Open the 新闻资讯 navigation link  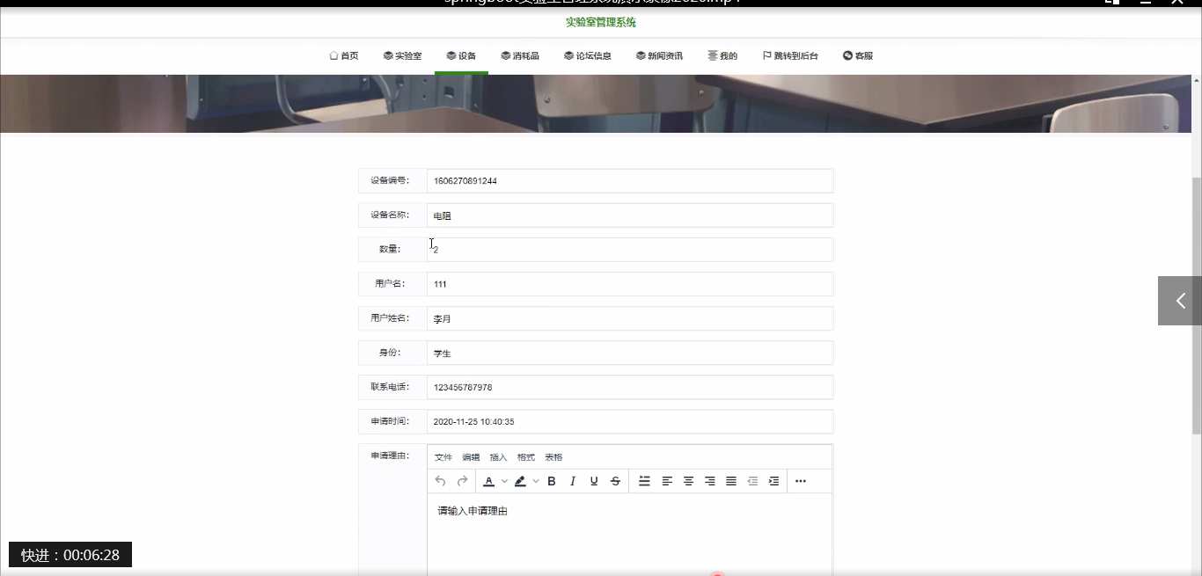click(659, 56)
